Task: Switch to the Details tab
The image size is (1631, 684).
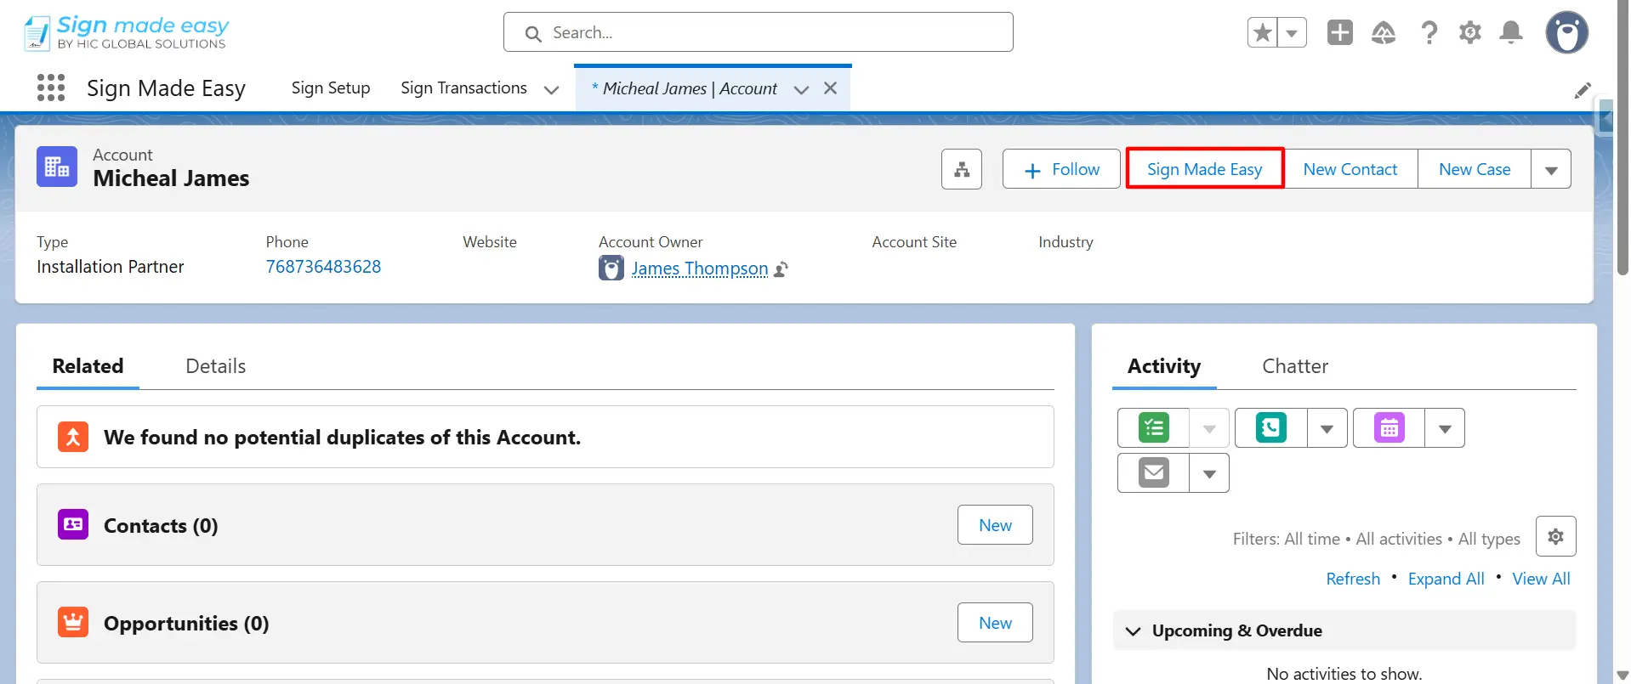Action: pos(216,366)
